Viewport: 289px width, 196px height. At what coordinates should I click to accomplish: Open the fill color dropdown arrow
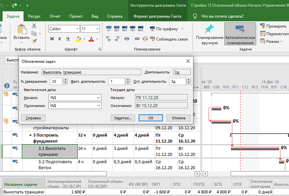(x=84, y=39)
